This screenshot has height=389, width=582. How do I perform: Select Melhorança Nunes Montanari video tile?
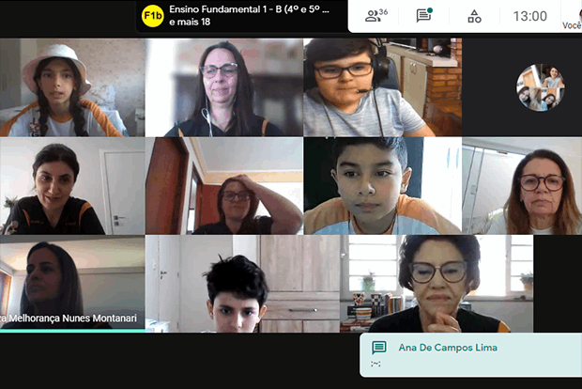pos(72,284)
